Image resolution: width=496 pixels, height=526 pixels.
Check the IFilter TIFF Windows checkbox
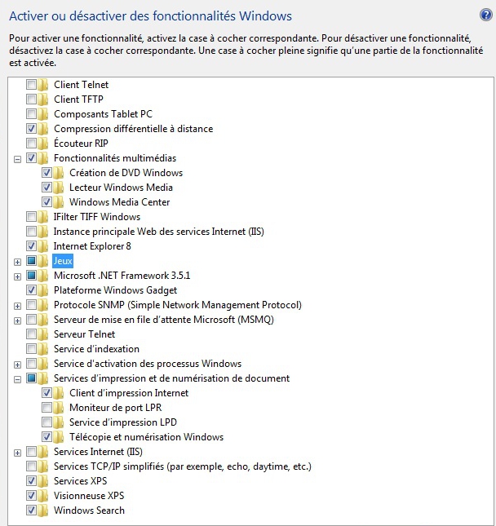pyautogui.click(x=31, y=217)
